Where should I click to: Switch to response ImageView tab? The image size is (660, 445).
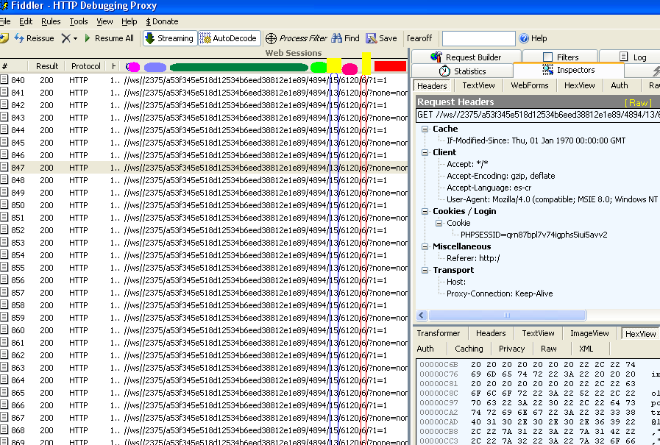pyautogui.click(x=589, y=333)
